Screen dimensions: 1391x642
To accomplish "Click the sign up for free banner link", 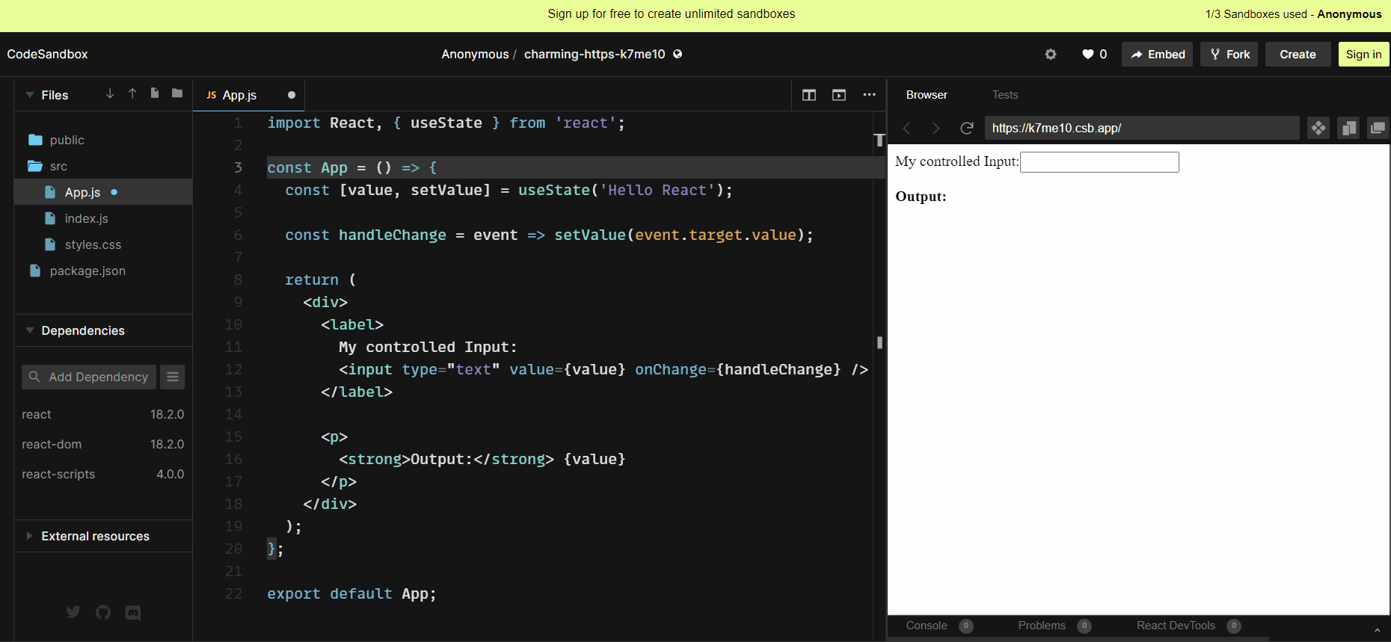I will (672, 14).
